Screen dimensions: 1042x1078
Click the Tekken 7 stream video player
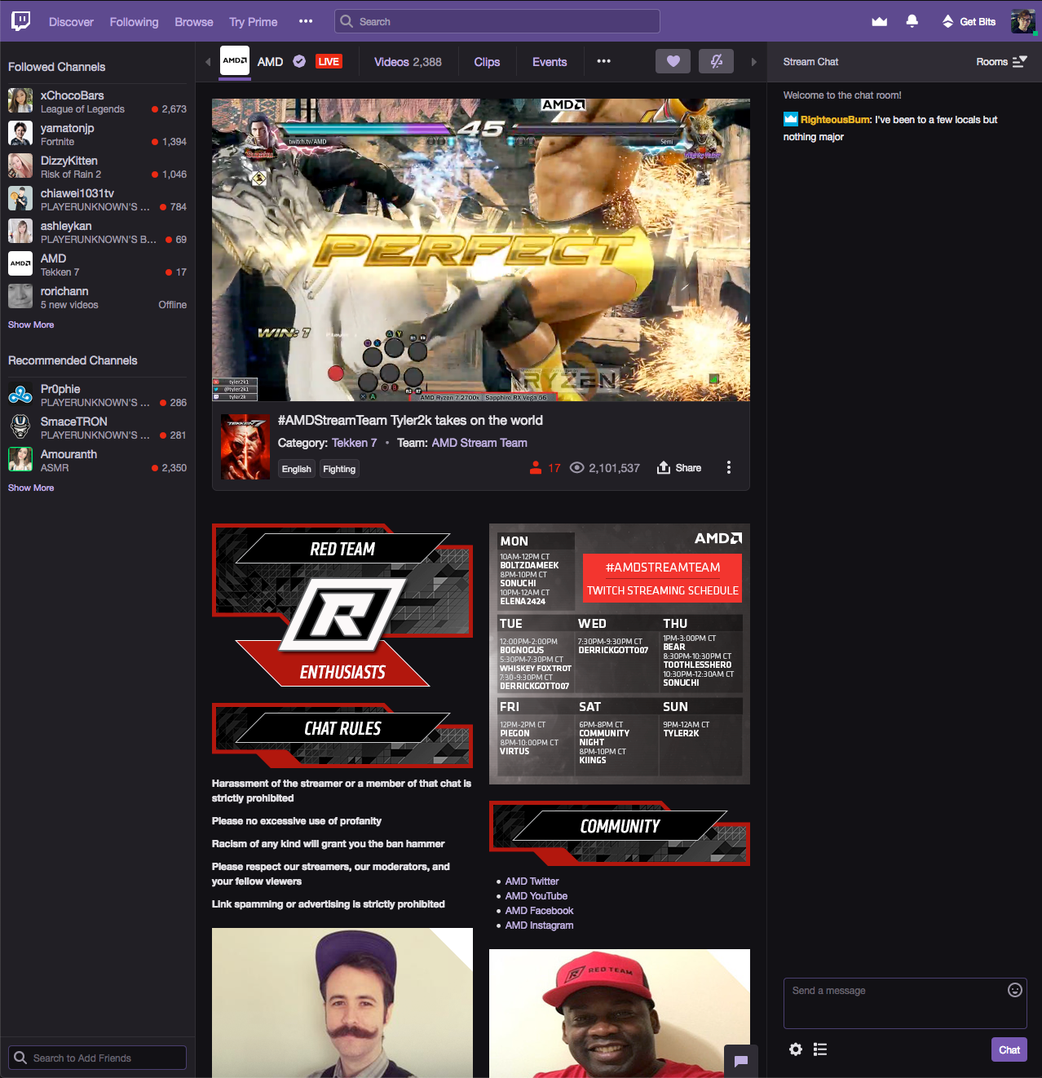pos(481,250)
